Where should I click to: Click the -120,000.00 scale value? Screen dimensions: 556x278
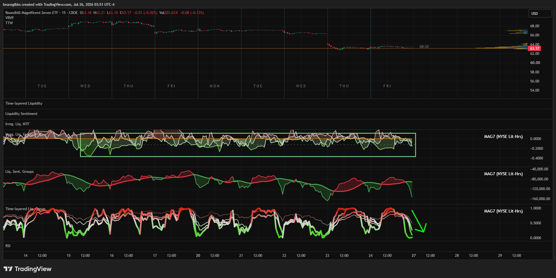[x=540, y=189]
